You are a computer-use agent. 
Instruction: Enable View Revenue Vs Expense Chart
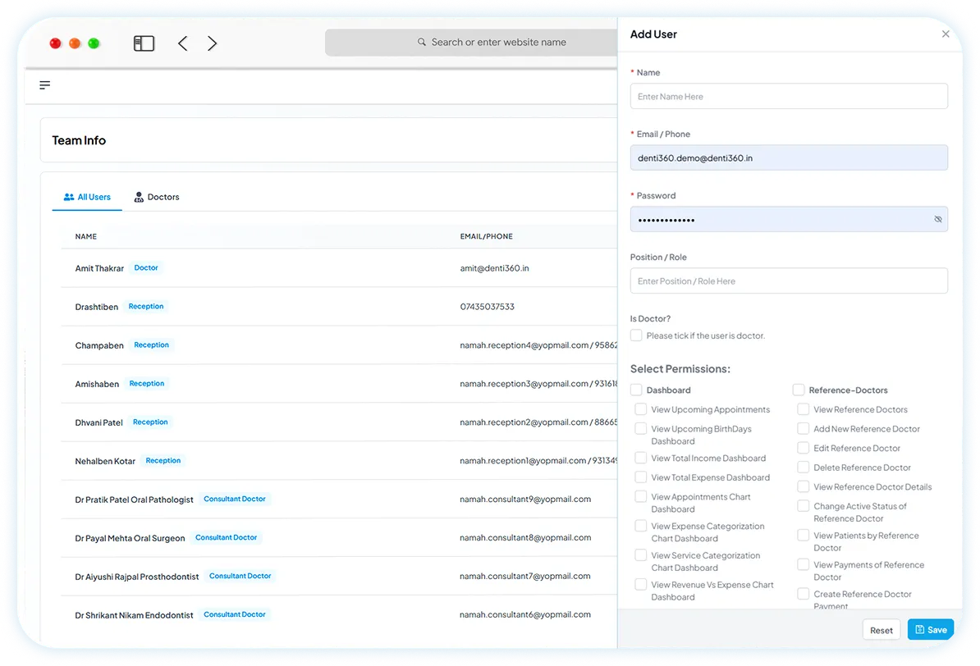pos(641,585)
